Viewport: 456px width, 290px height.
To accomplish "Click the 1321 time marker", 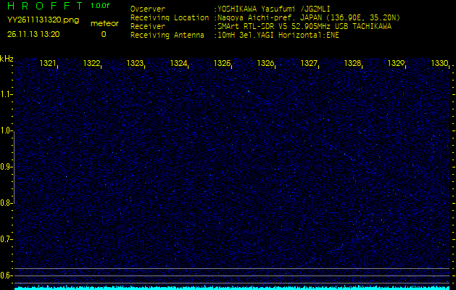I will pos(49,64).
